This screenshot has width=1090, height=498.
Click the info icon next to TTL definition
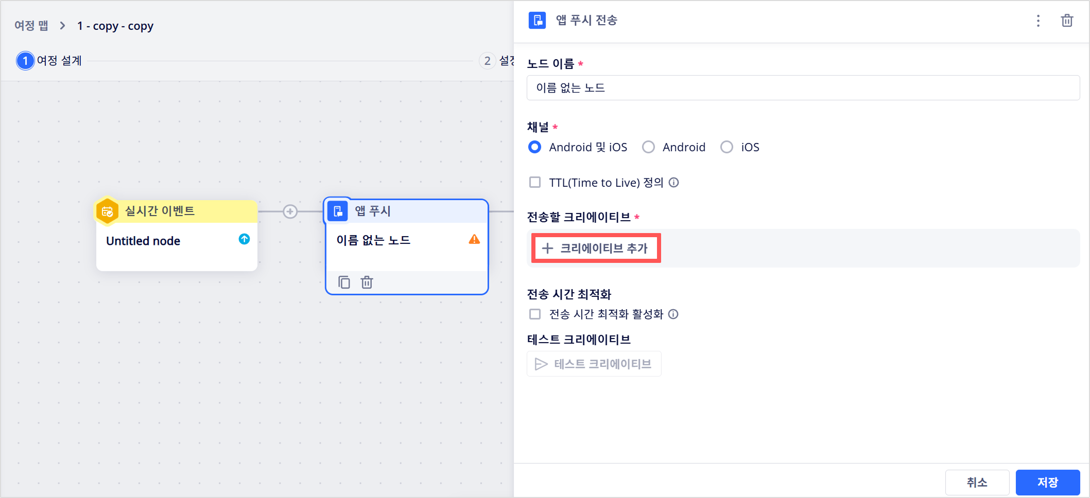pos(673,183)
